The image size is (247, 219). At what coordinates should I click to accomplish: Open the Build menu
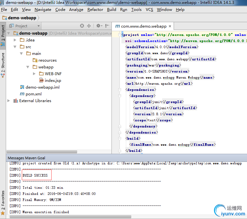(x=111, y=10)
